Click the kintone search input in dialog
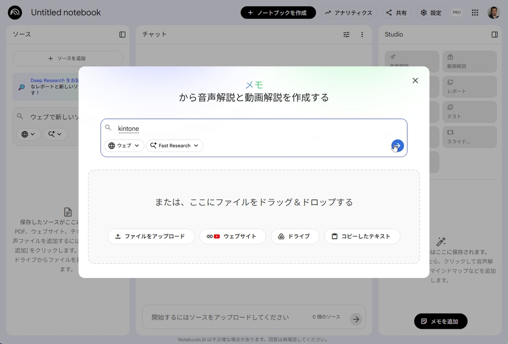508x344 pixels. tap(254, 128)
